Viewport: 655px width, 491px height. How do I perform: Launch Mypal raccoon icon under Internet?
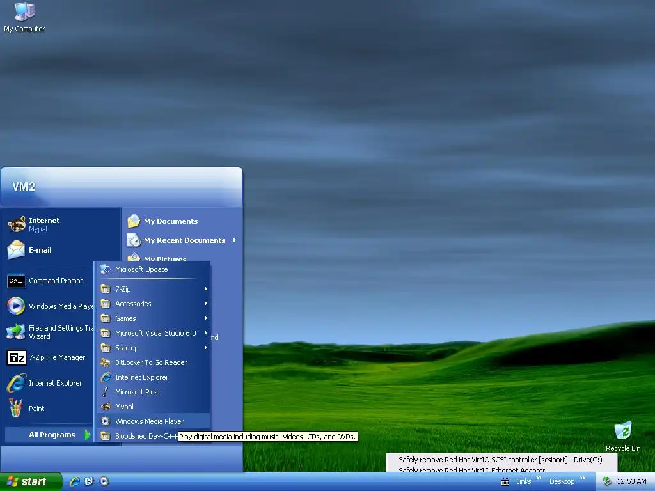16,224
